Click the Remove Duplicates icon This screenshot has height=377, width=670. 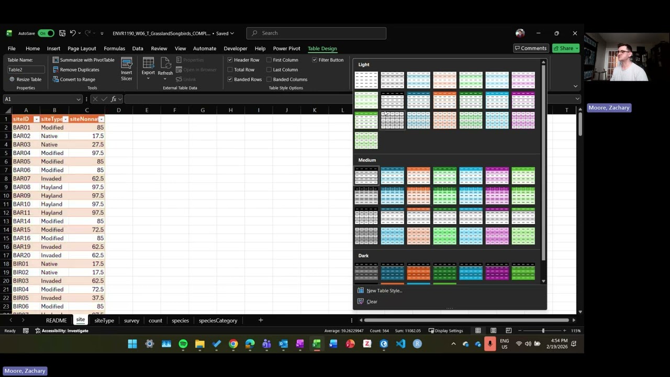point(55,70)
